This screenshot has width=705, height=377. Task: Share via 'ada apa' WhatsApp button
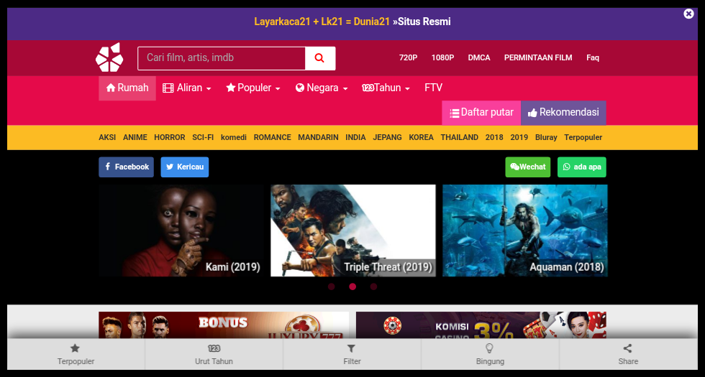(582, 167)
